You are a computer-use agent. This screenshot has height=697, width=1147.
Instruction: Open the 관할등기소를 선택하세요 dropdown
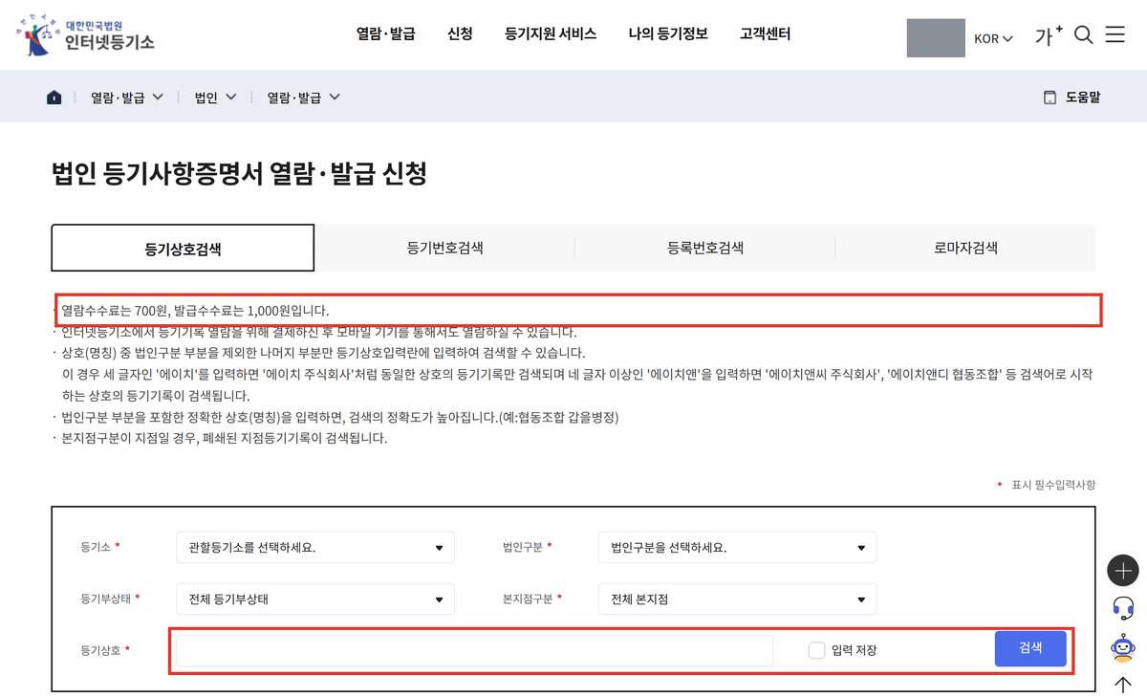315,548
